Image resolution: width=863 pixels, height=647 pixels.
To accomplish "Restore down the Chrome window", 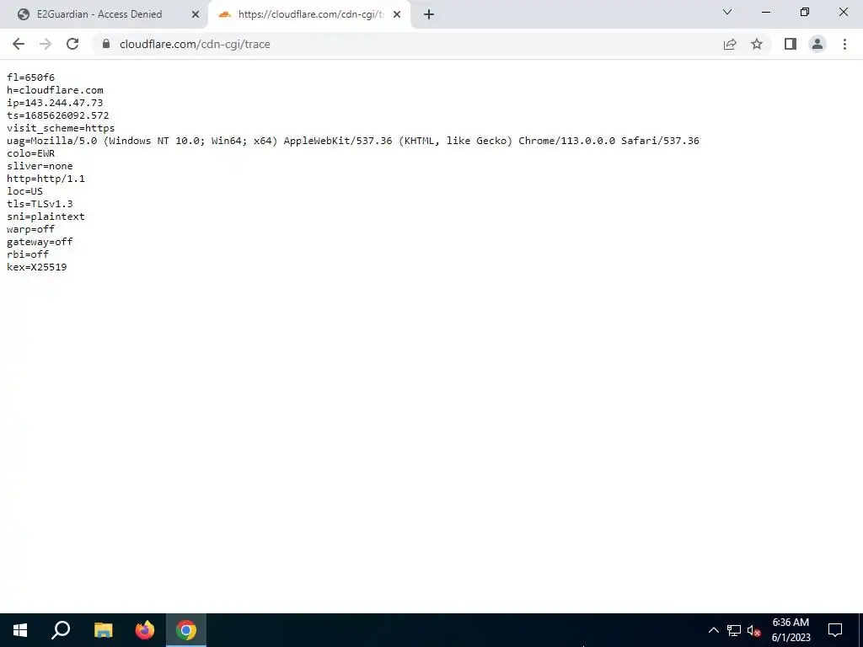I will [x=805, y=12].
